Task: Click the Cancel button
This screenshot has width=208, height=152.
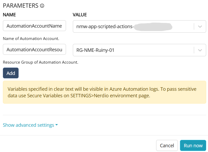Action: 167,145
